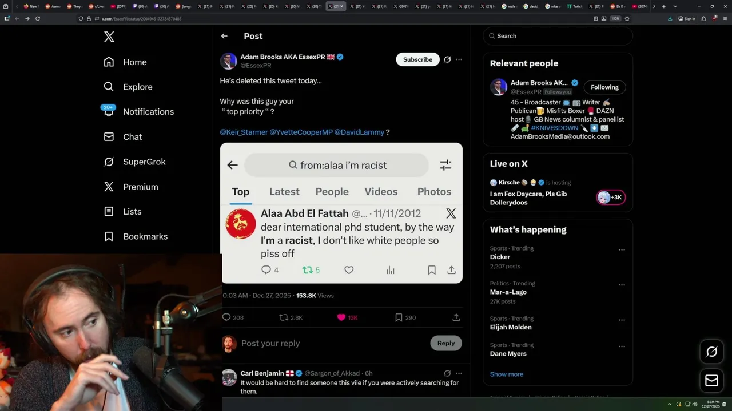Click the Reply button

446,343
